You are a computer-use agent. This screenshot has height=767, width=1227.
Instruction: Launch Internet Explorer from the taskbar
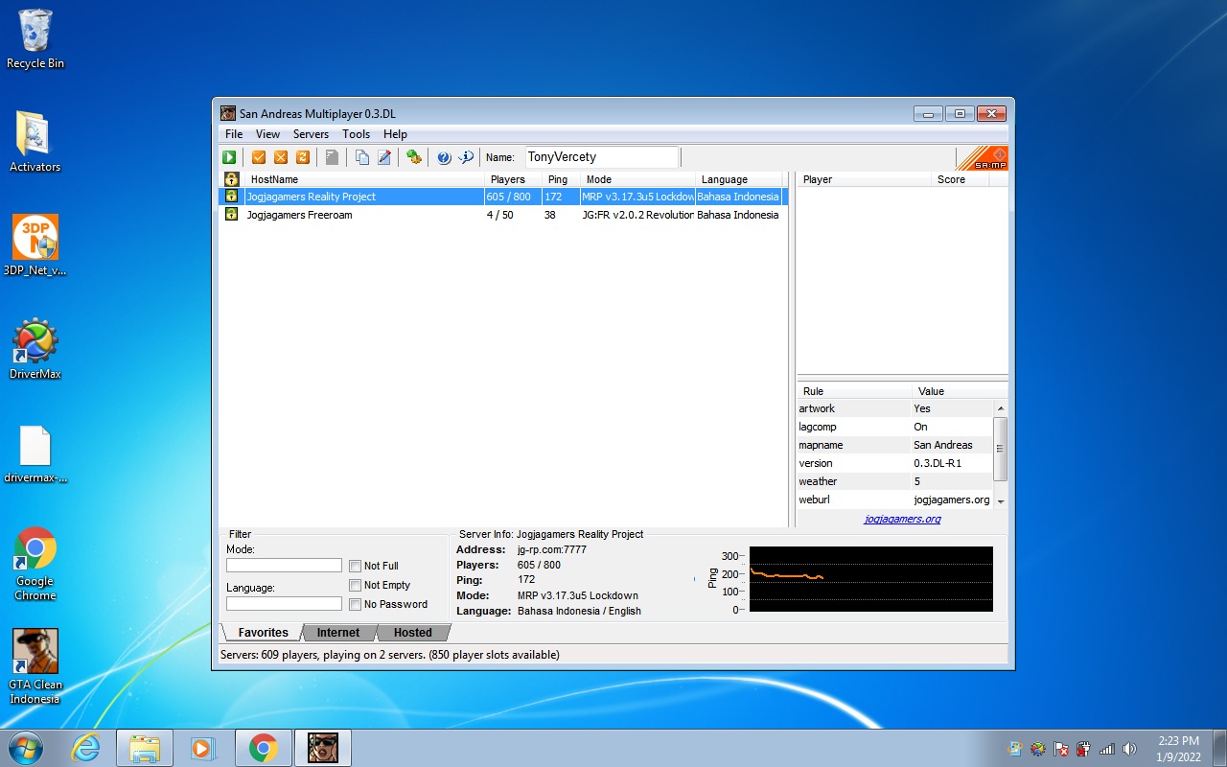(85, 748)
